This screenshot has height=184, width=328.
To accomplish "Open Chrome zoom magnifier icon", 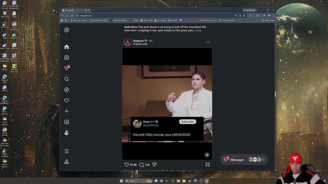I will tap(236, 16).
